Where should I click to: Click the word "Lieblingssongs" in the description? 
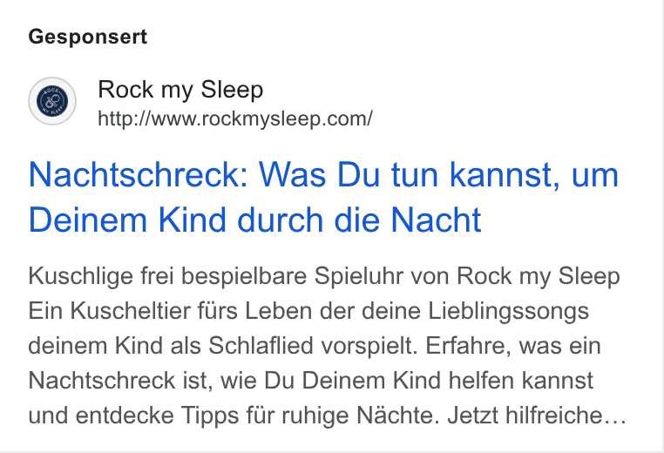[508, 311]
